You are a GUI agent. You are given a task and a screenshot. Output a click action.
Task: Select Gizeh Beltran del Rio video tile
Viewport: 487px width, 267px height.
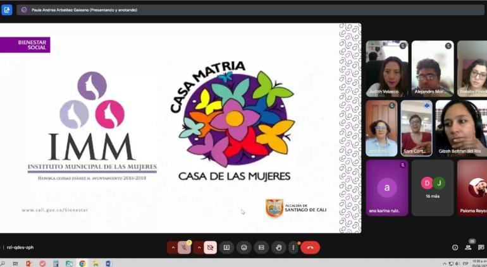461,128
